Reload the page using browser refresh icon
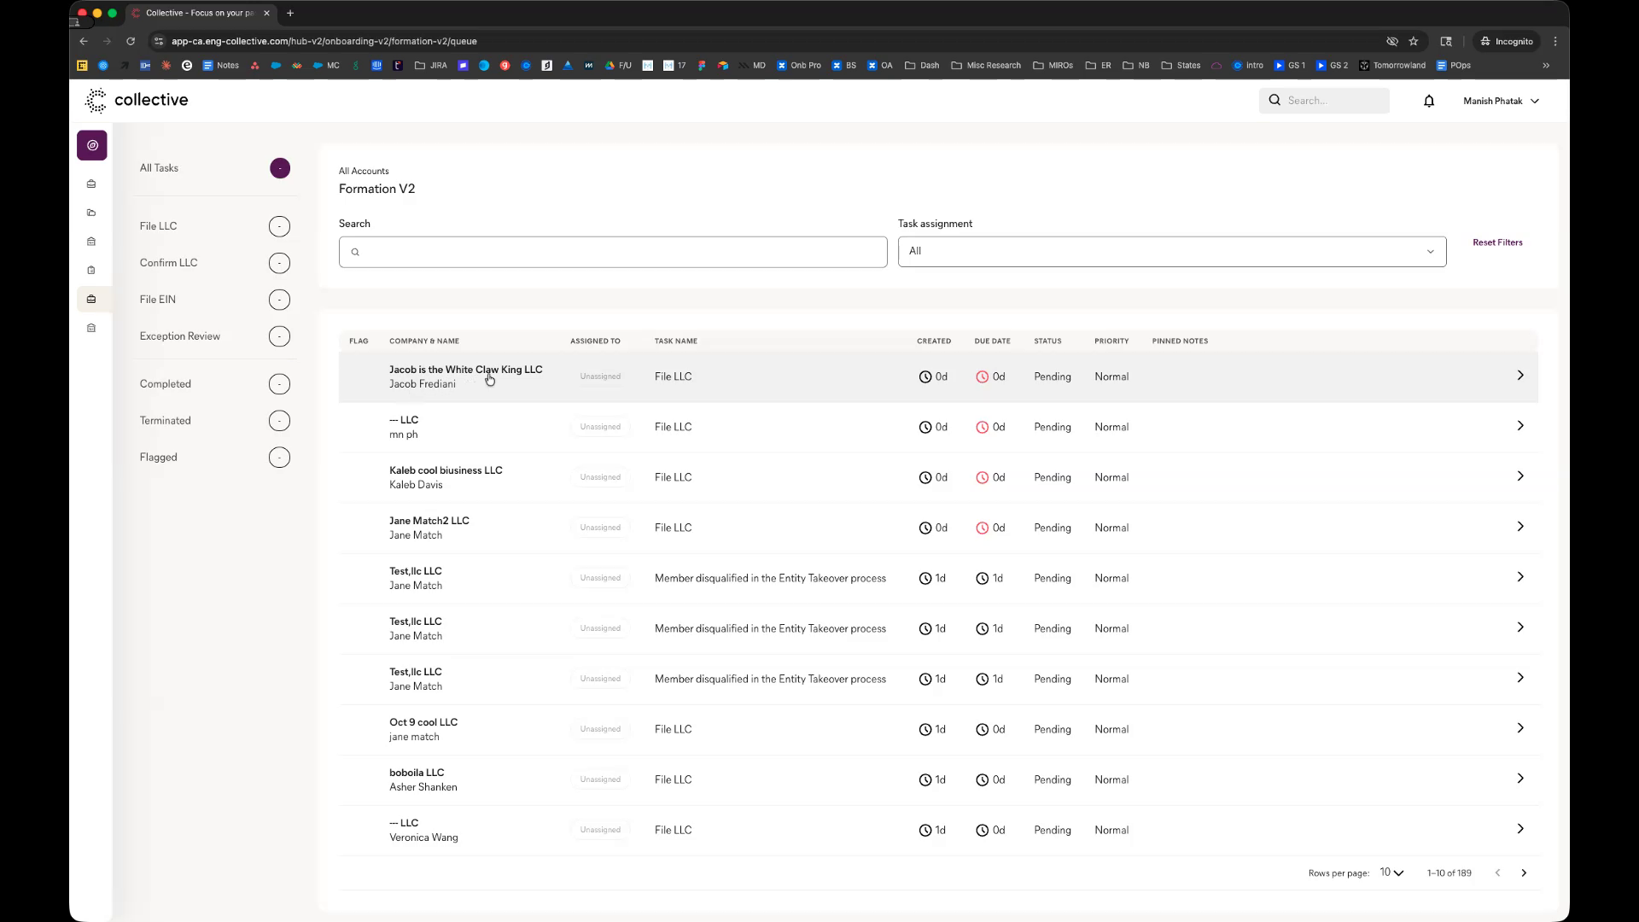Image resolution: width=1639 pixels, height=922 pixels. coord(131,41)
